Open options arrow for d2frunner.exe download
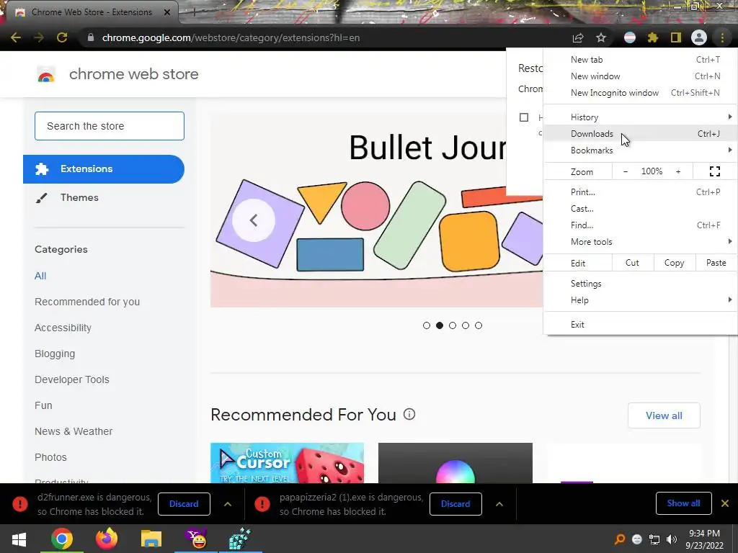 point(227,504)
